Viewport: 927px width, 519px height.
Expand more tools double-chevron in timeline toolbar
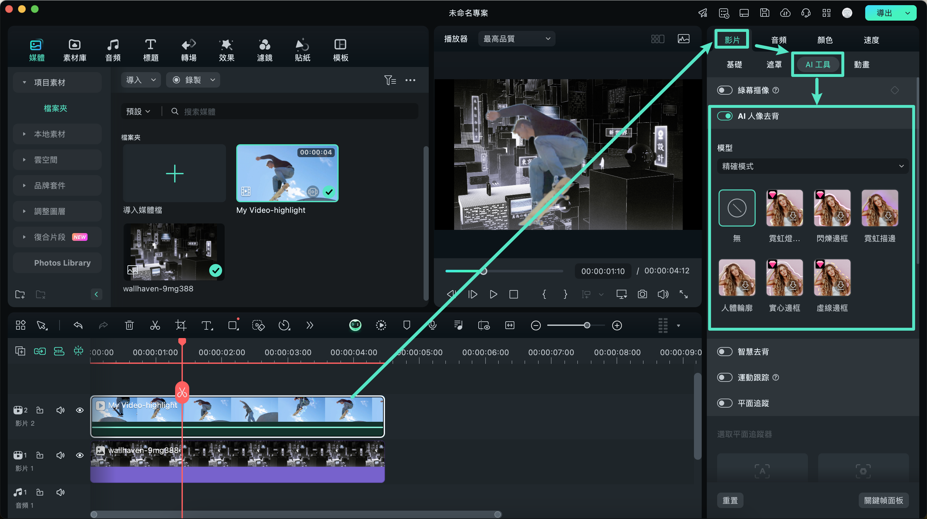point(309,326)
